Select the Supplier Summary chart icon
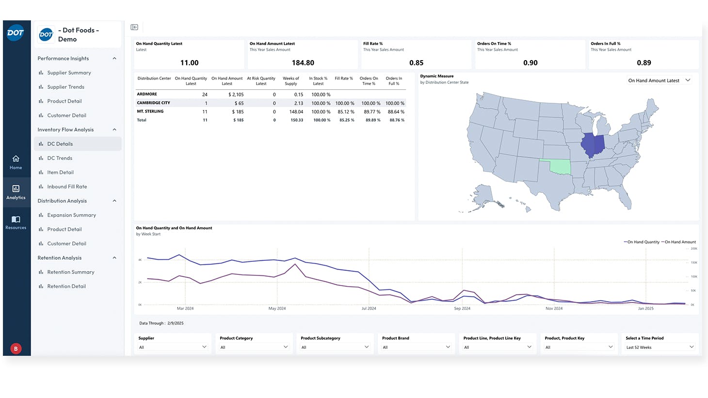 tap(41, 72)
